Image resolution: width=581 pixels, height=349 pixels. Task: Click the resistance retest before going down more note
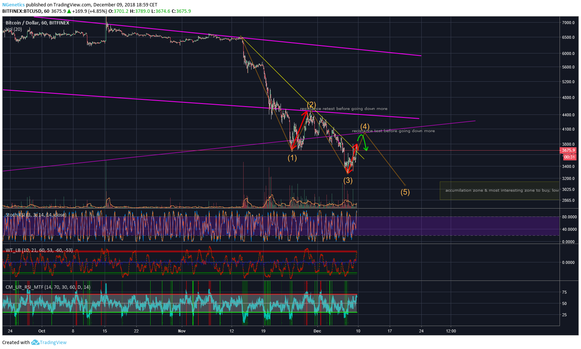(344, 109)
